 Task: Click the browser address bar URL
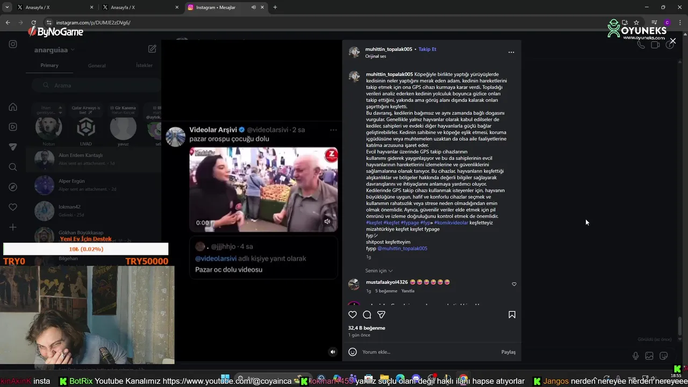pyautogui.click(x=93, y=23)
